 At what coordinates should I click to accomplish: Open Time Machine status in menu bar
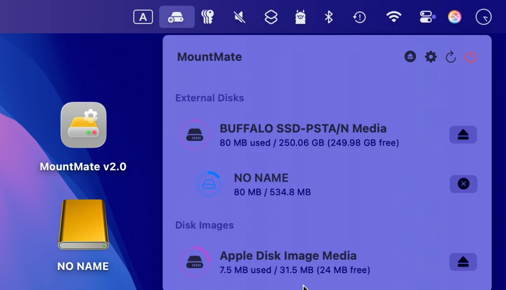pyautogui.click(x=360, y=17)
